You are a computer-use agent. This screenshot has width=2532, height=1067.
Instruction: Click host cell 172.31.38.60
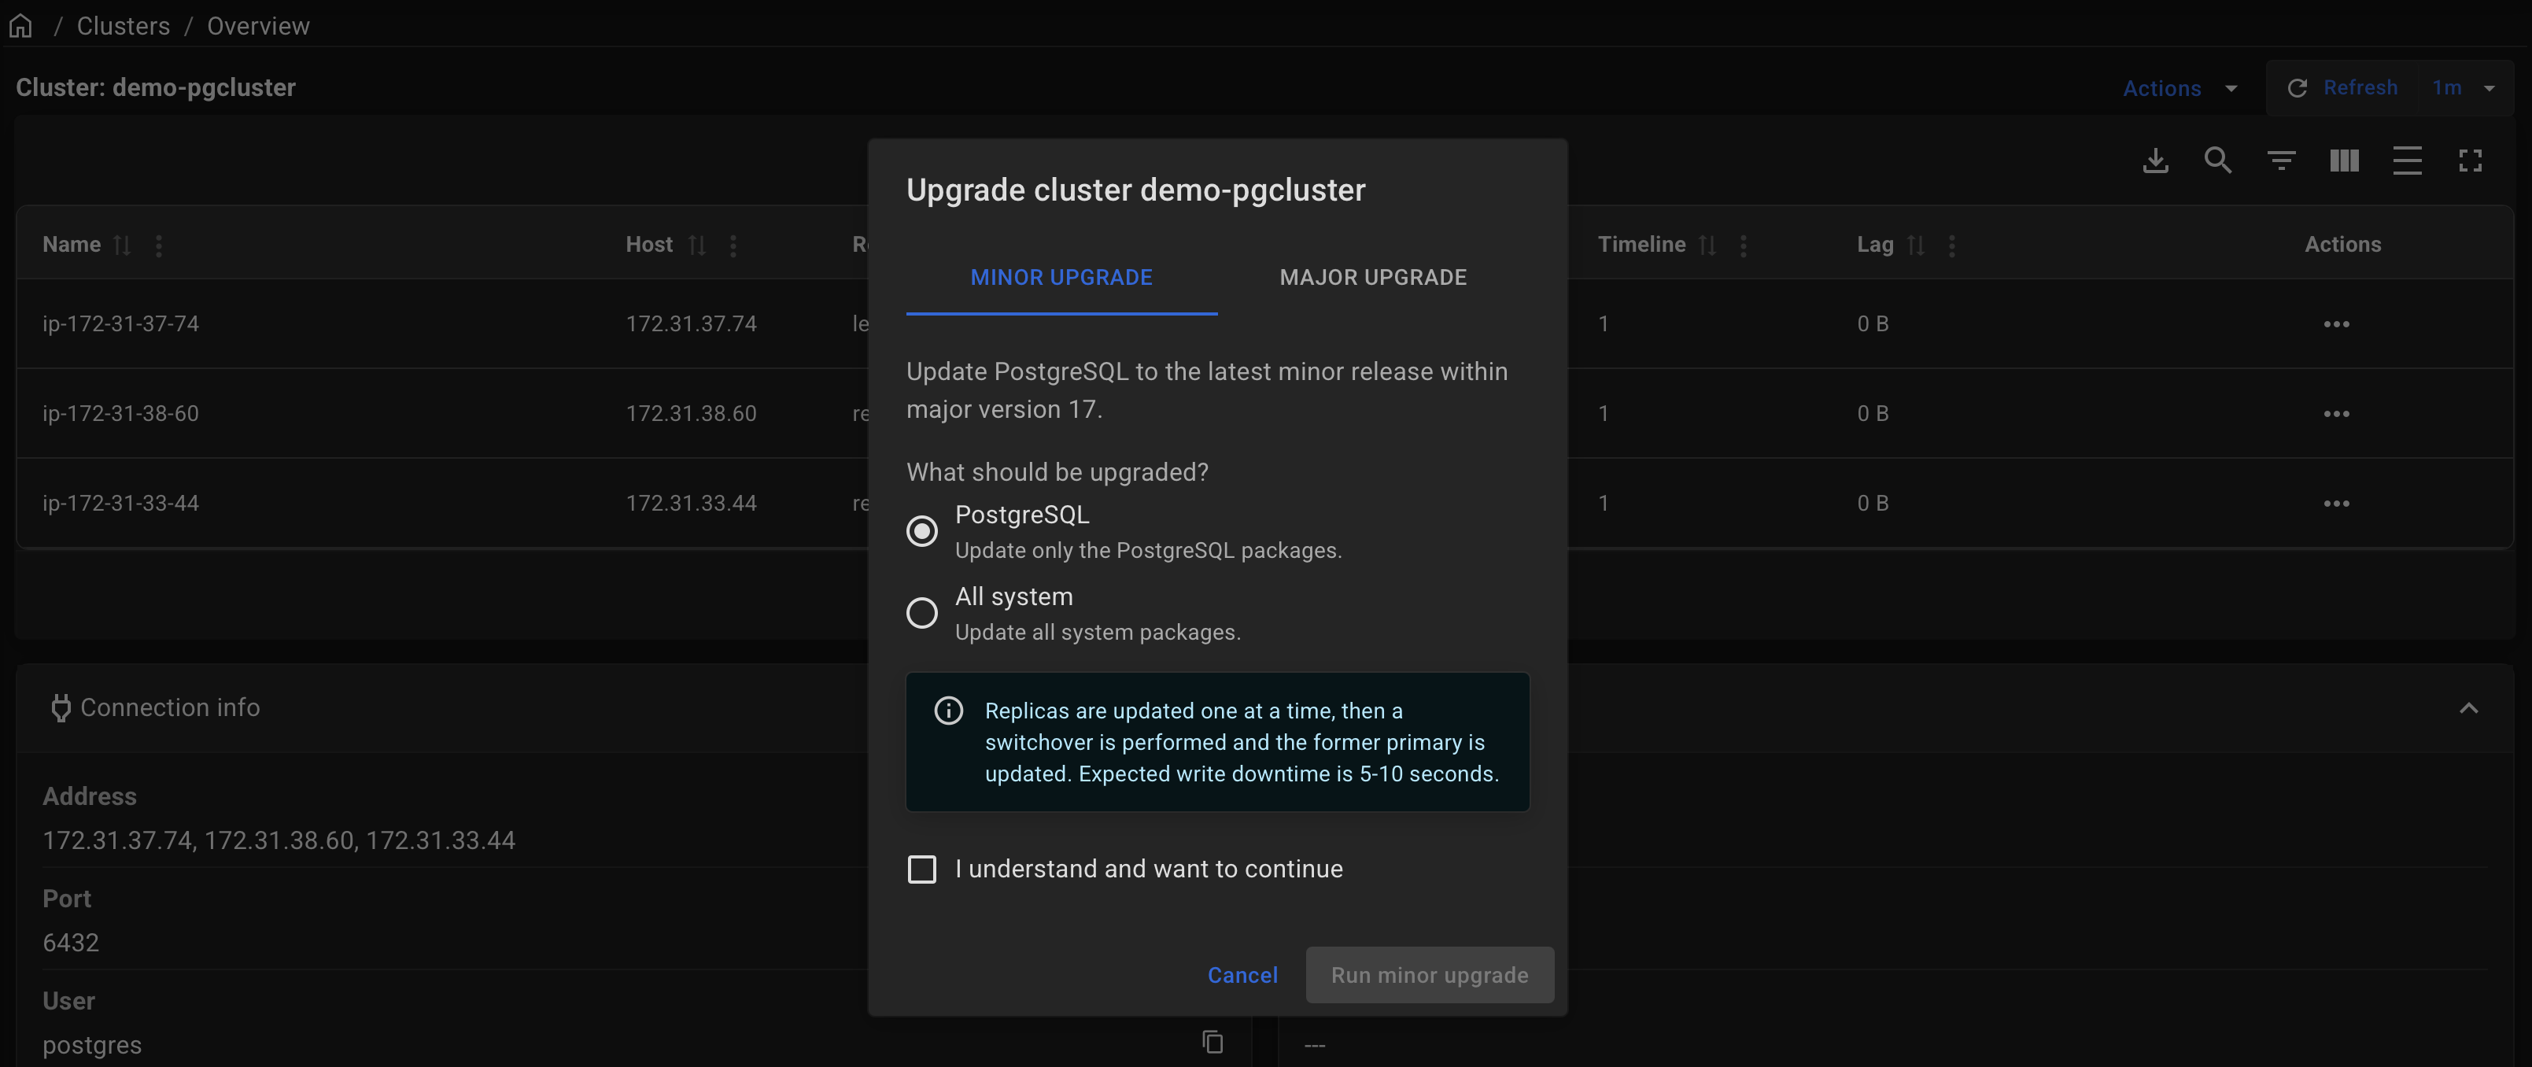pyautogui.click(x=691, y=413)
